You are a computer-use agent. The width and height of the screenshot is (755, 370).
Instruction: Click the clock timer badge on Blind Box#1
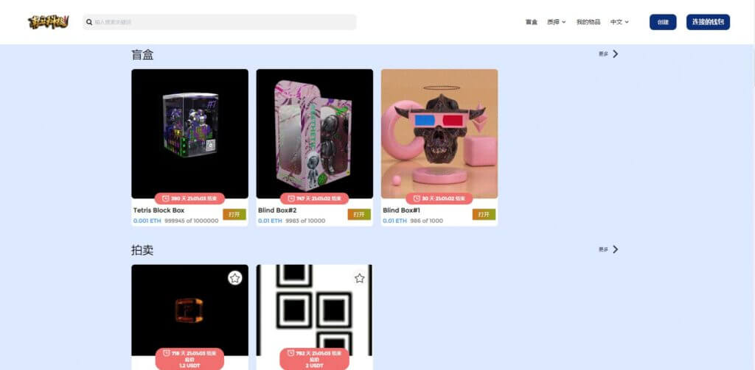point(439,199)
